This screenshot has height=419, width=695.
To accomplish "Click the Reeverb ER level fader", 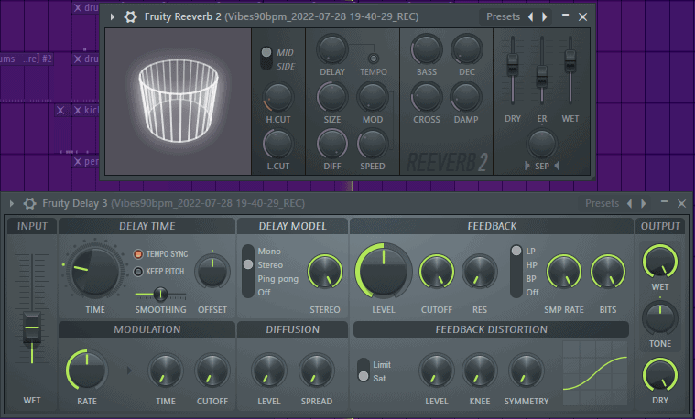I will (x=542, y=76).
